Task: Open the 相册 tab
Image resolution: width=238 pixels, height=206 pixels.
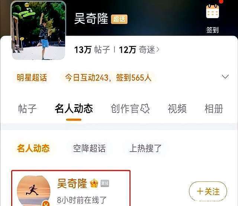Action: (x=214, y=109)
